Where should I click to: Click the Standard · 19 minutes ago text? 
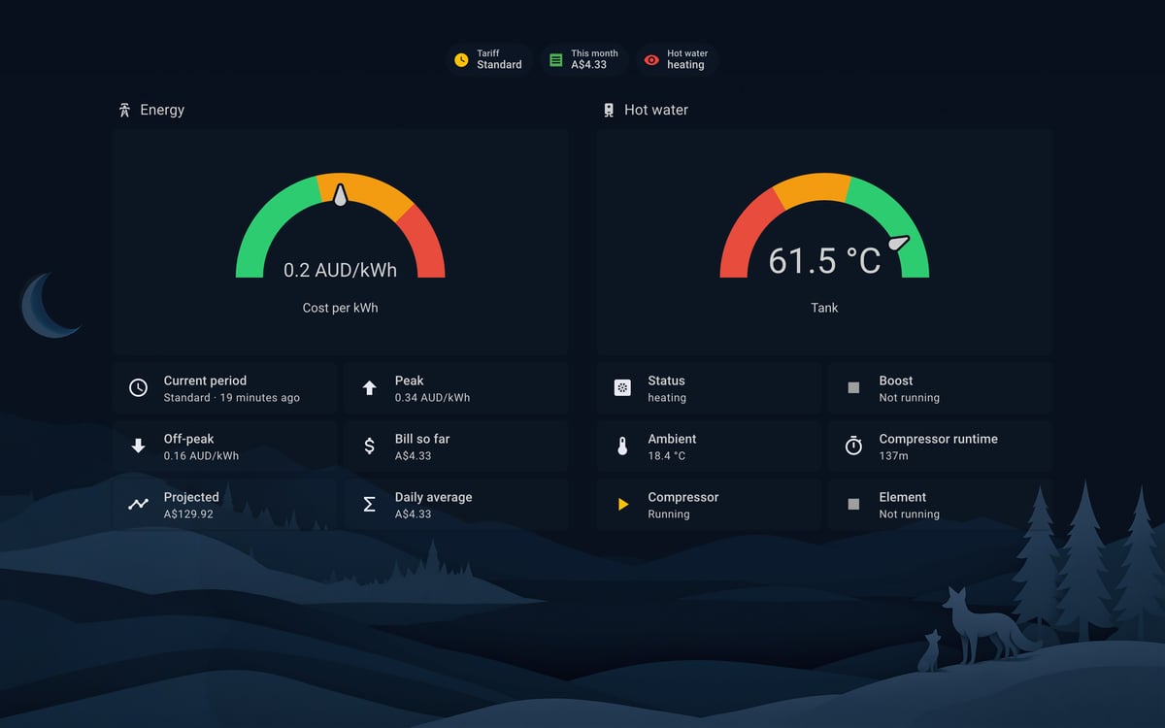tap(231, 398)
